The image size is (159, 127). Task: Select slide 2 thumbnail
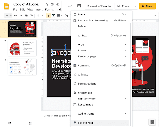pyautogui.click(x=22, y=48)
